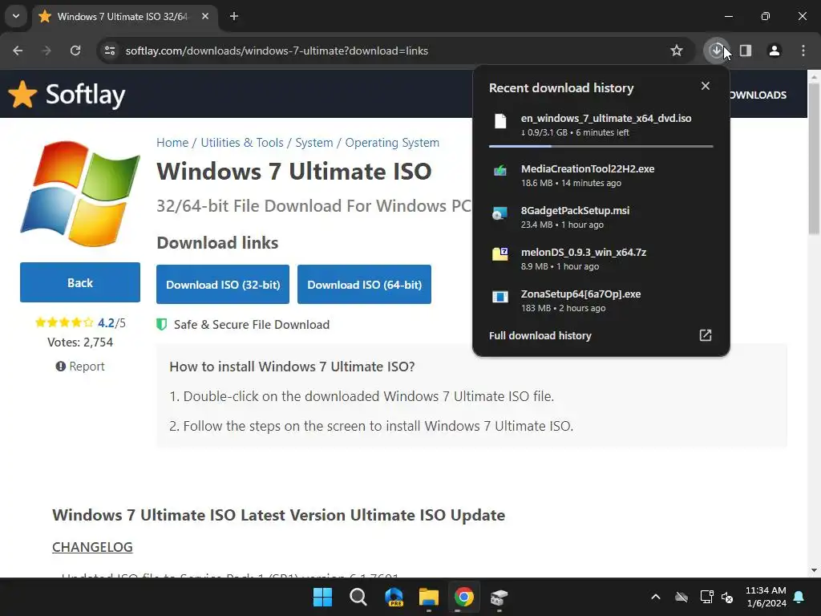Click the Softlay logo
Image resolution: width=821 pixels, height=616 pixels.
[67, 95]
